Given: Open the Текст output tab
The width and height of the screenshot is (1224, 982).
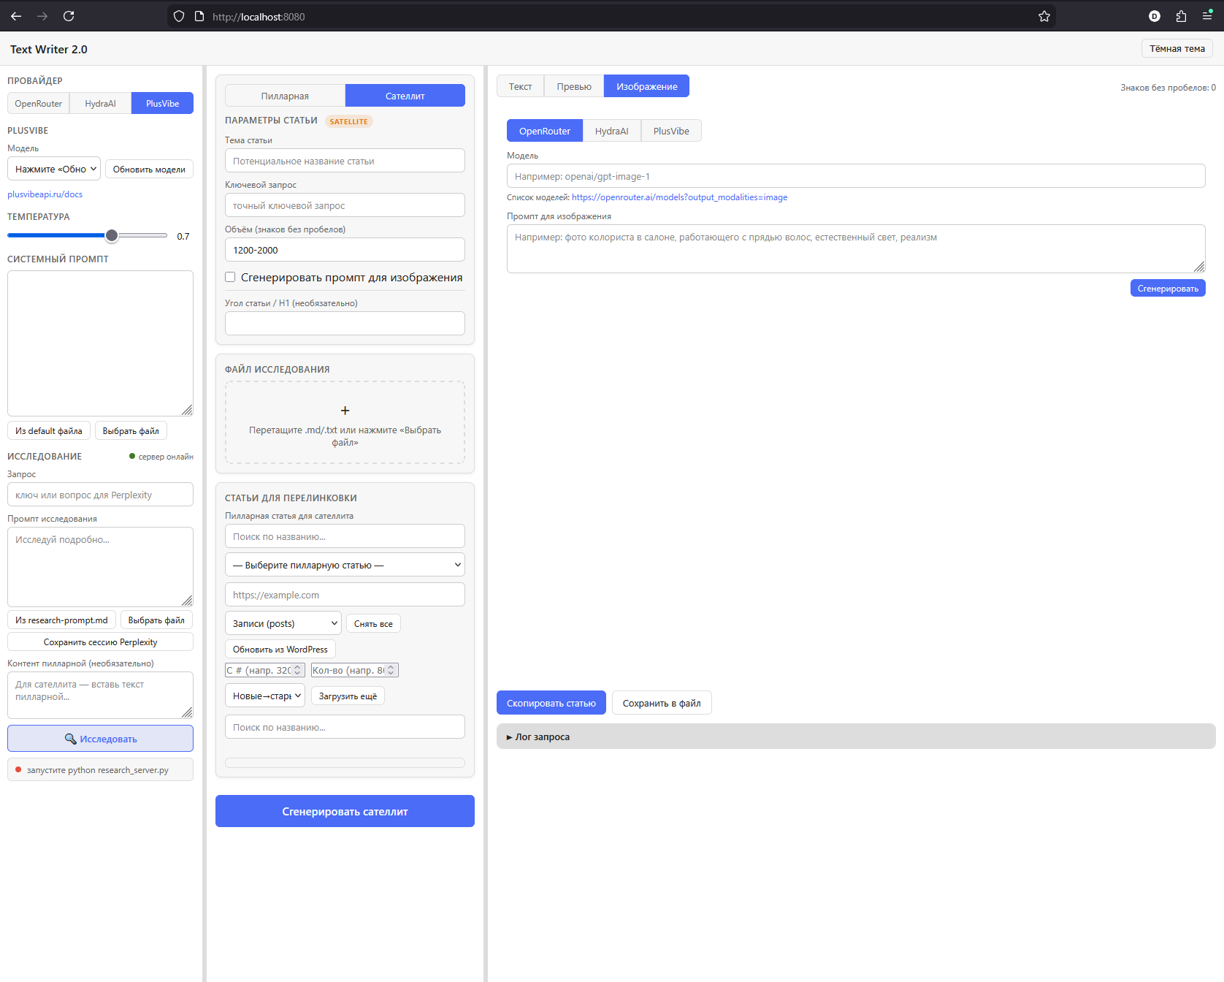Looking at the screenshot, I should [520, 86].
